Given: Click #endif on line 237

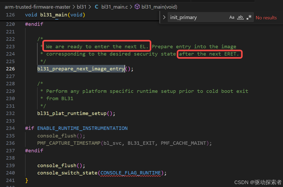Looking at the screenshot, I should click(34, 150).
